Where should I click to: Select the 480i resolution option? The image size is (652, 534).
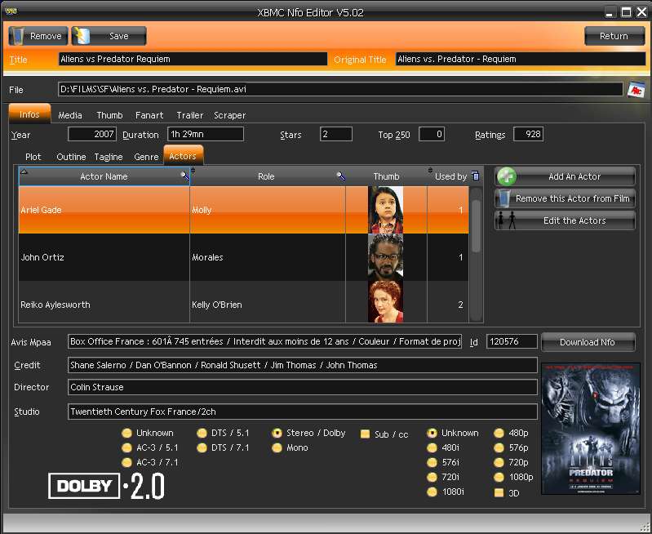(432, 447)
